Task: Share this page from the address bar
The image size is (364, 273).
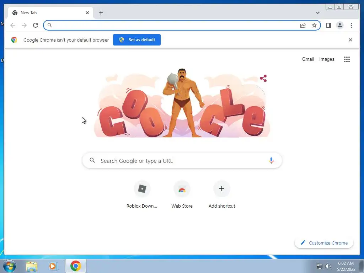Action: pyautogui.click(x=303, y=25)
